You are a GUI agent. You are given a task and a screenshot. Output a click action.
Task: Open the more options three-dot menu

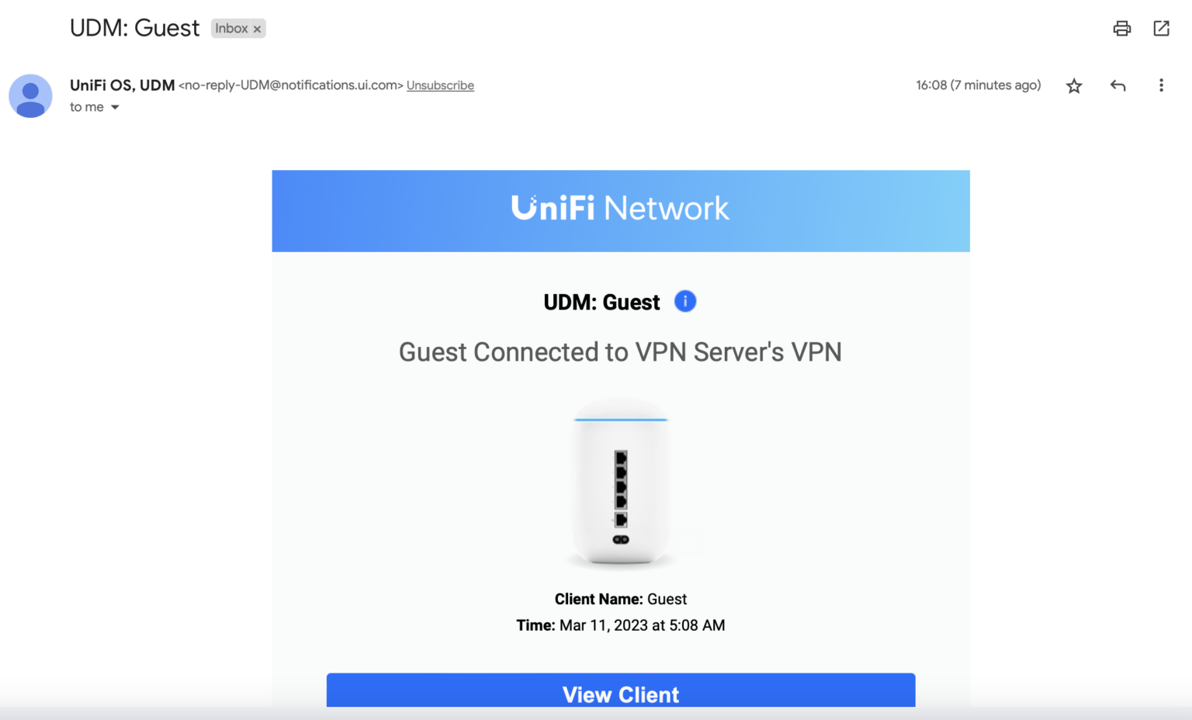click(x=1161, y=85)
